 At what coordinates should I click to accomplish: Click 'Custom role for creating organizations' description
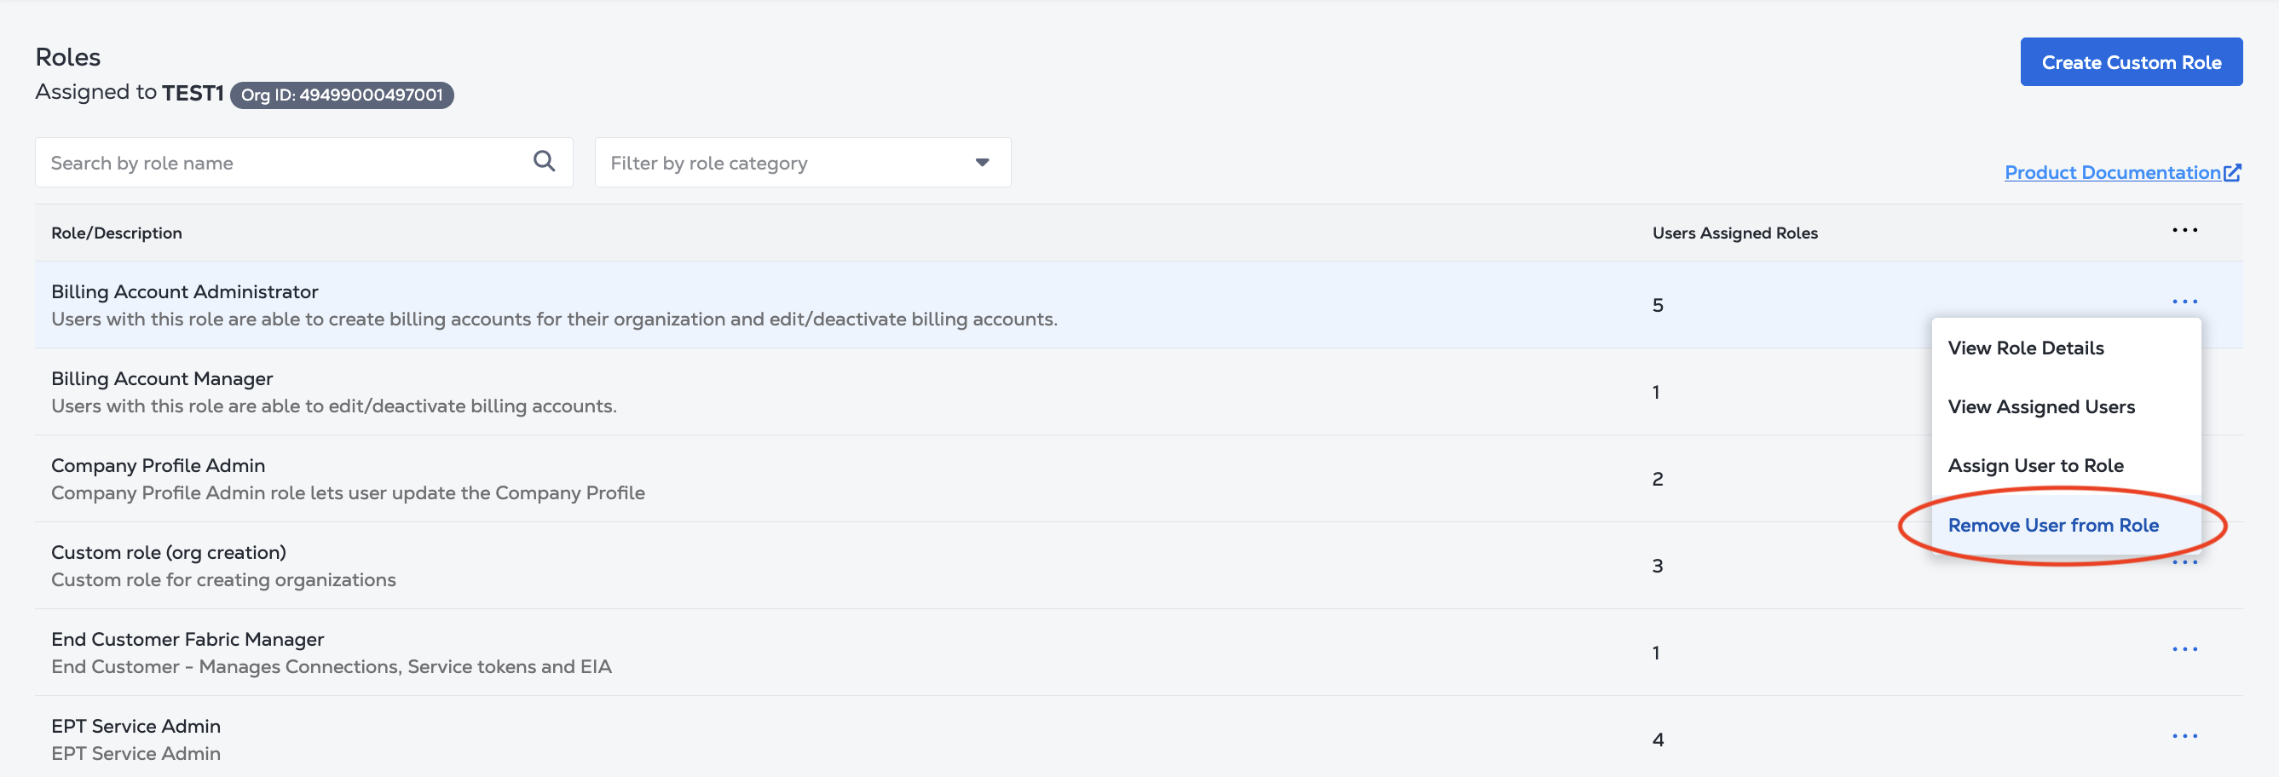[223, 580]
